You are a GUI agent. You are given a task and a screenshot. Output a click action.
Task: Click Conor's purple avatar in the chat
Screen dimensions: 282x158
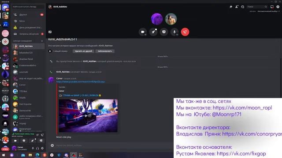coord(51,80)
